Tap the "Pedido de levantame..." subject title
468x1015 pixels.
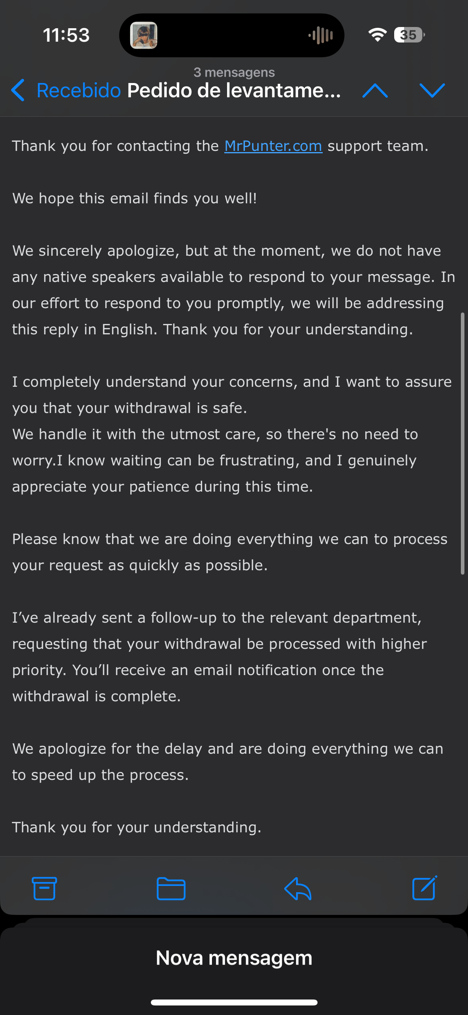click(234, 91)
